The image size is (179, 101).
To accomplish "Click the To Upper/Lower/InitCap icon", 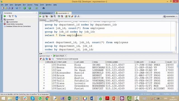I will (69, 16).
